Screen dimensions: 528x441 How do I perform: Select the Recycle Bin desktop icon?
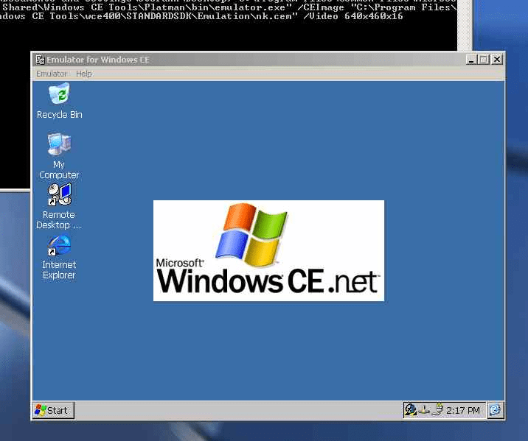coord(59,101)
